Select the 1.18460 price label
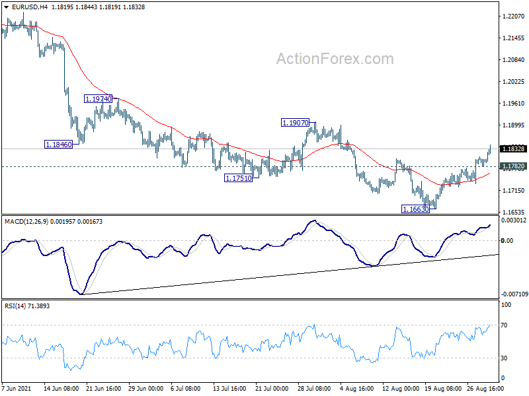Image resolution: width=529 pixels, height=396 pixels. point(59,145)
